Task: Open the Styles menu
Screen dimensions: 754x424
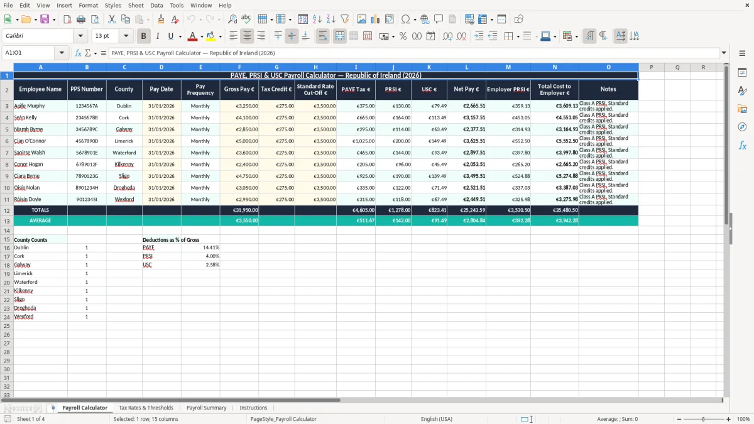Action: pyautogui.click(x=113, y=5)
